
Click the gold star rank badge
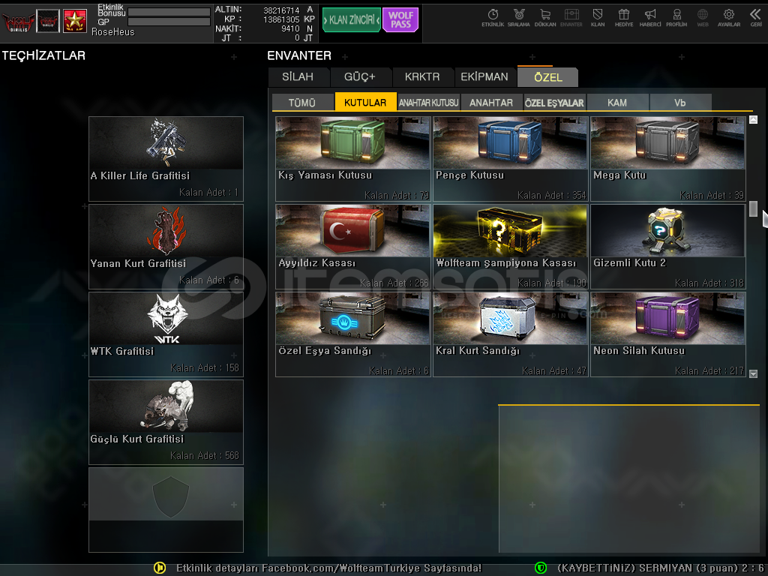[75, 21]
